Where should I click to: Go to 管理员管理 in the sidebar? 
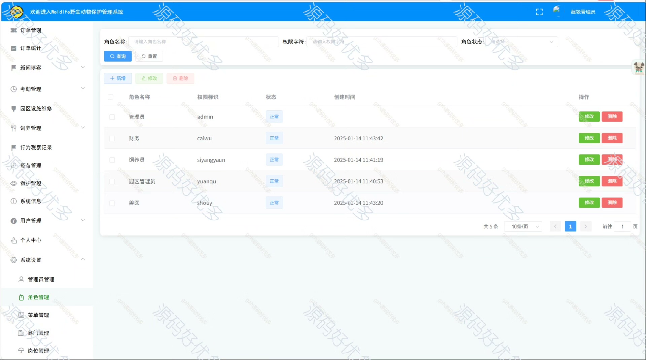tap(41, 279)
